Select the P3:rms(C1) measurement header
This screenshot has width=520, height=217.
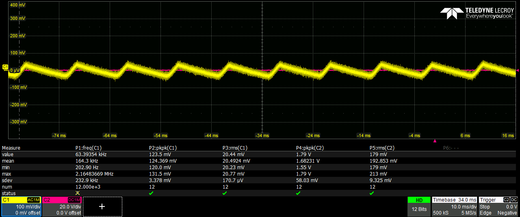point(235,148)
